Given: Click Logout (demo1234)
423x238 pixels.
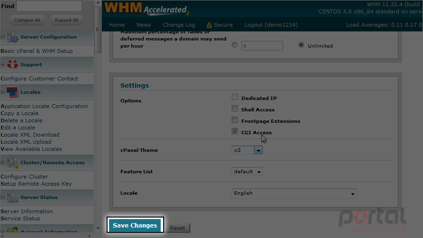Looking at the screenshot, I should 271,25.
